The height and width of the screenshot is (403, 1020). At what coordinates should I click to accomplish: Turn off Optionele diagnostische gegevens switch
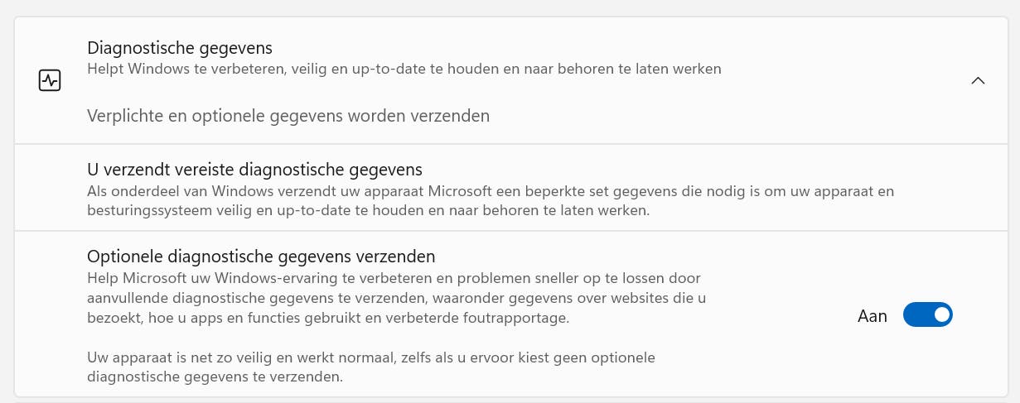(927, 315)
